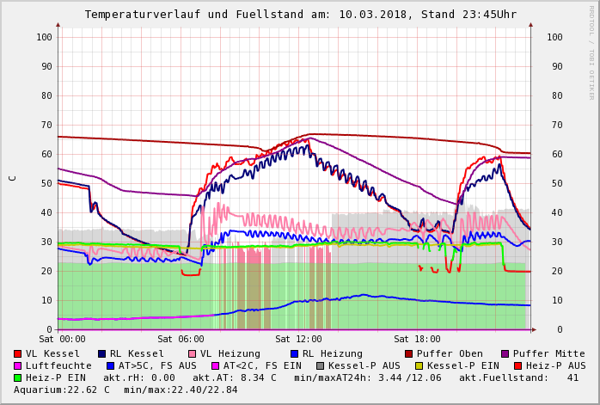
Task: Toggle the green Heiz-P EIN legend square
Action: pyautogui.click(x=18, y=377)
